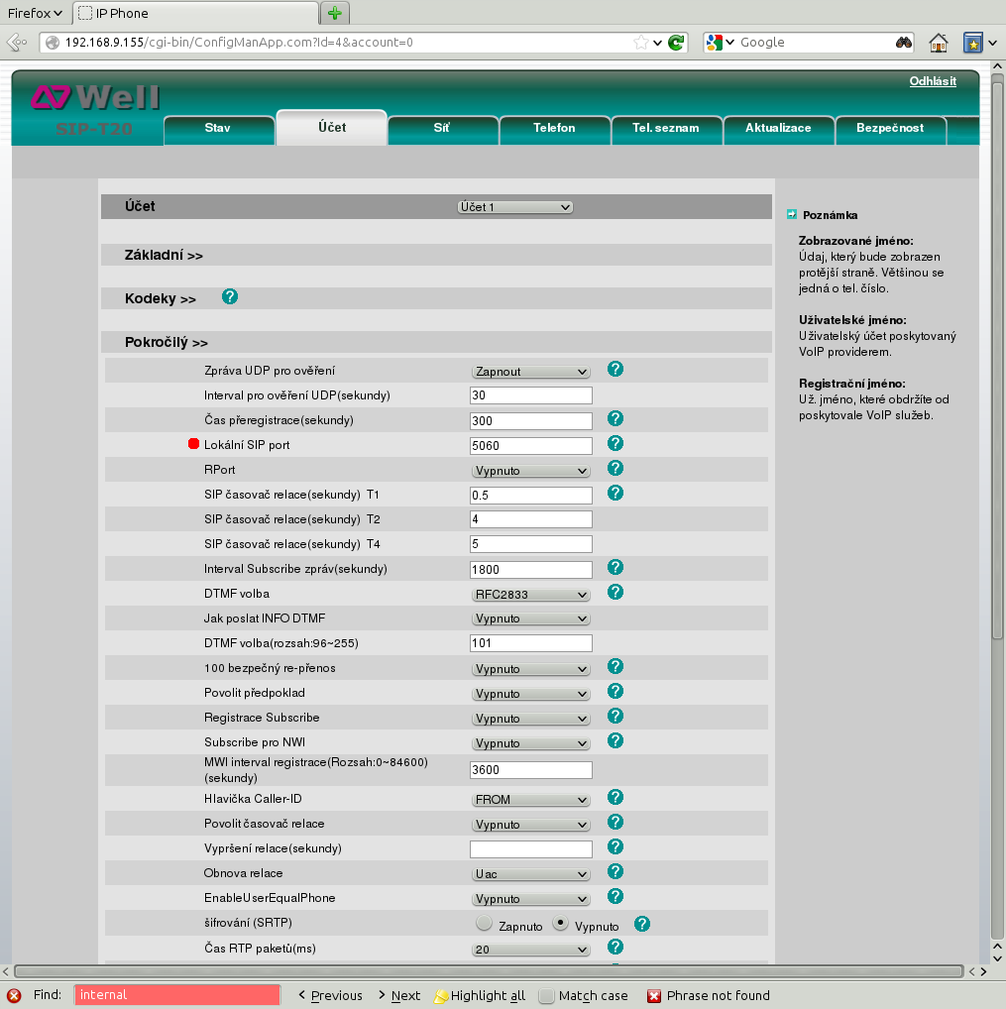
Task: Open new tab with plus icon
Action: (337, 14)
